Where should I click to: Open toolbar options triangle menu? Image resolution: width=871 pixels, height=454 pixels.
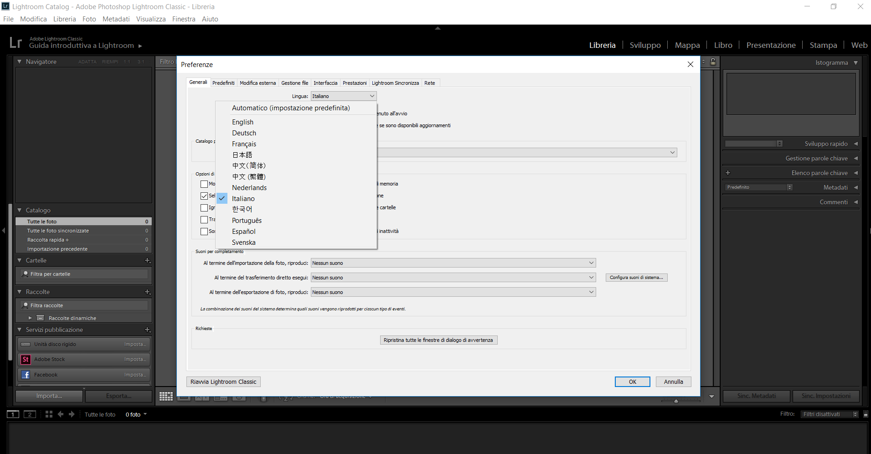(x=712, y=397)
